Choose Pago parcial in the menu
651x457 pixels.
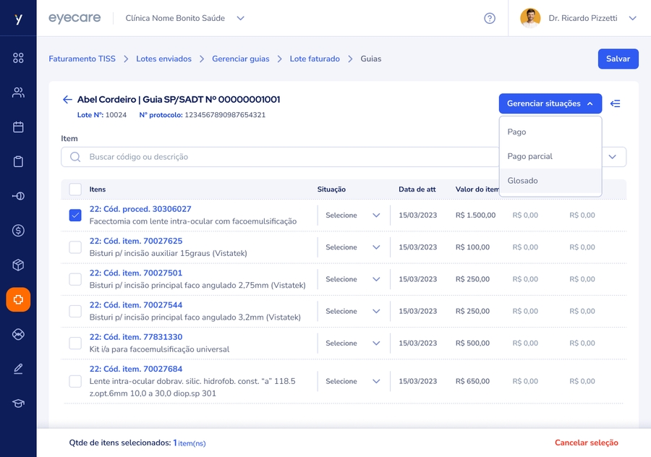click(x=530, y=156)
